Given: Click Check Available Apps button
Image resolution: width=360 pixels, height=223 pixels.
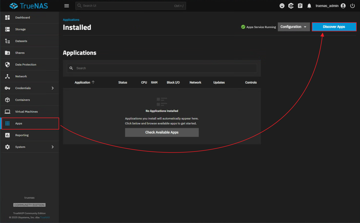Looking at the screenshot, I should coord(162,132).
